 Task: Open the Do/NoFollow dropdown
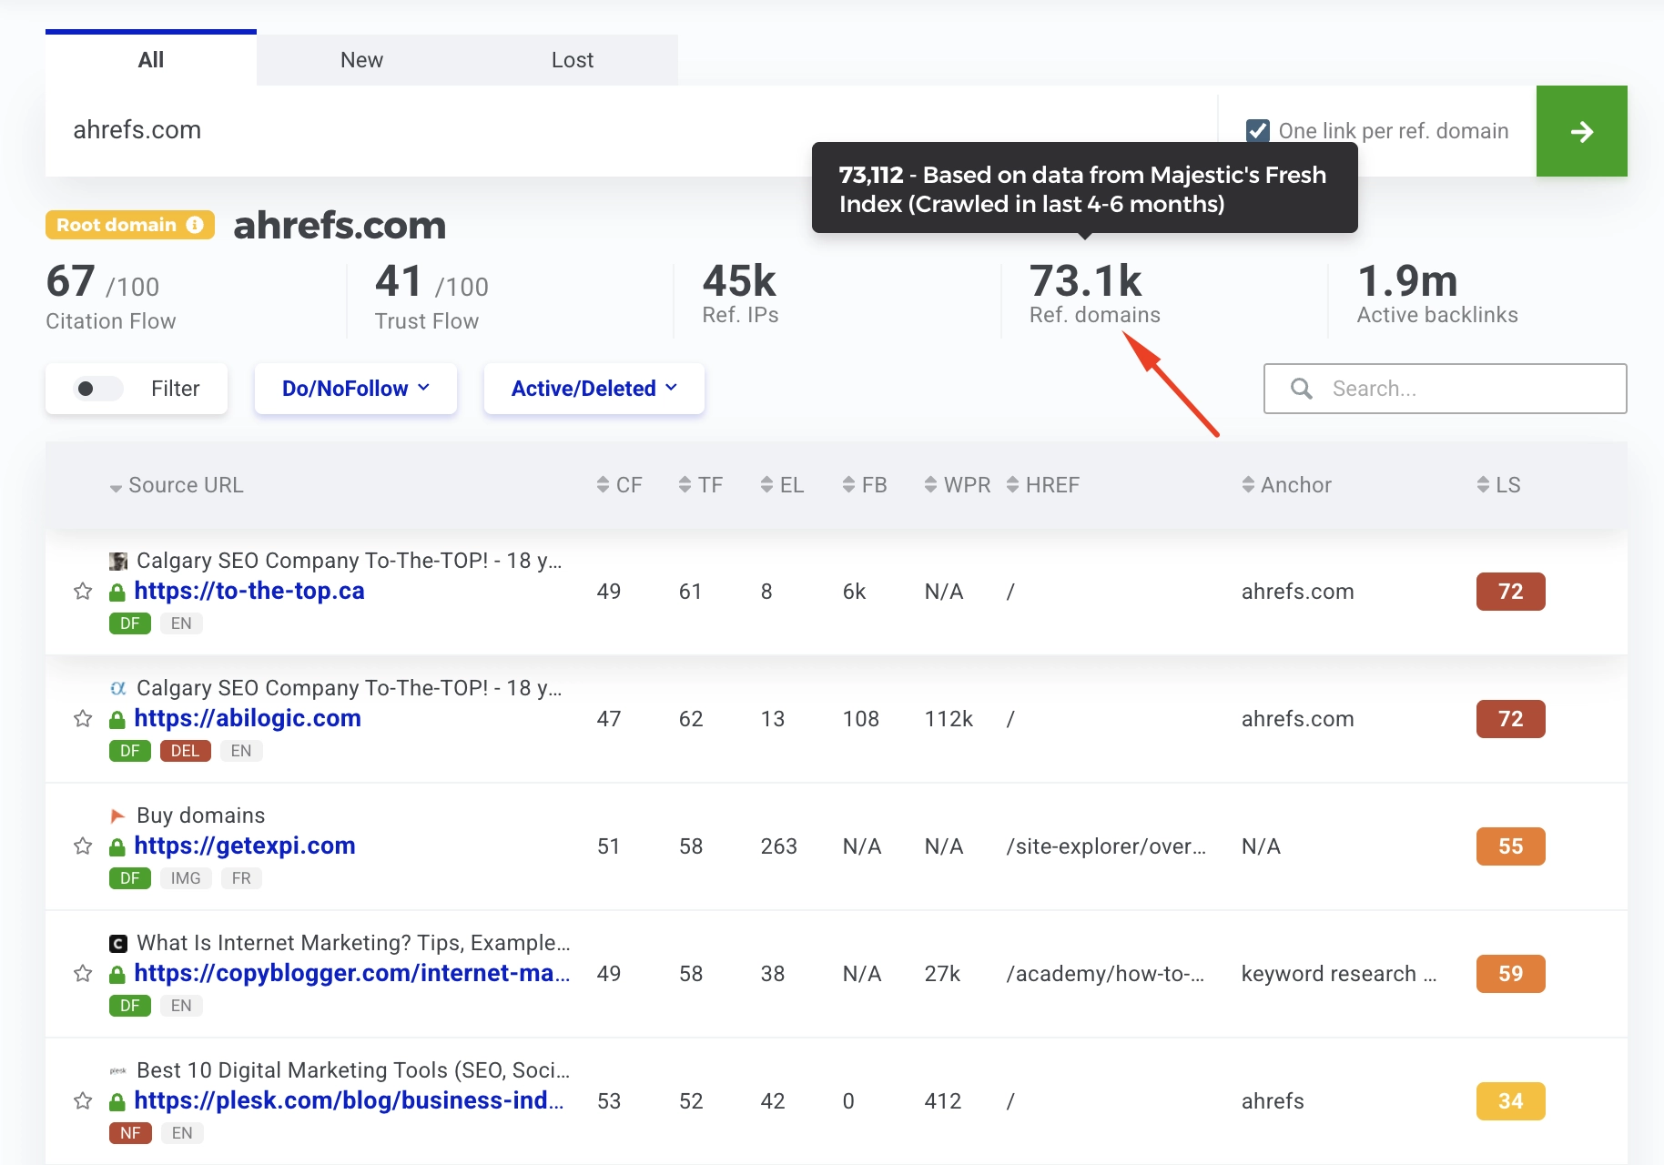(355, 389)
